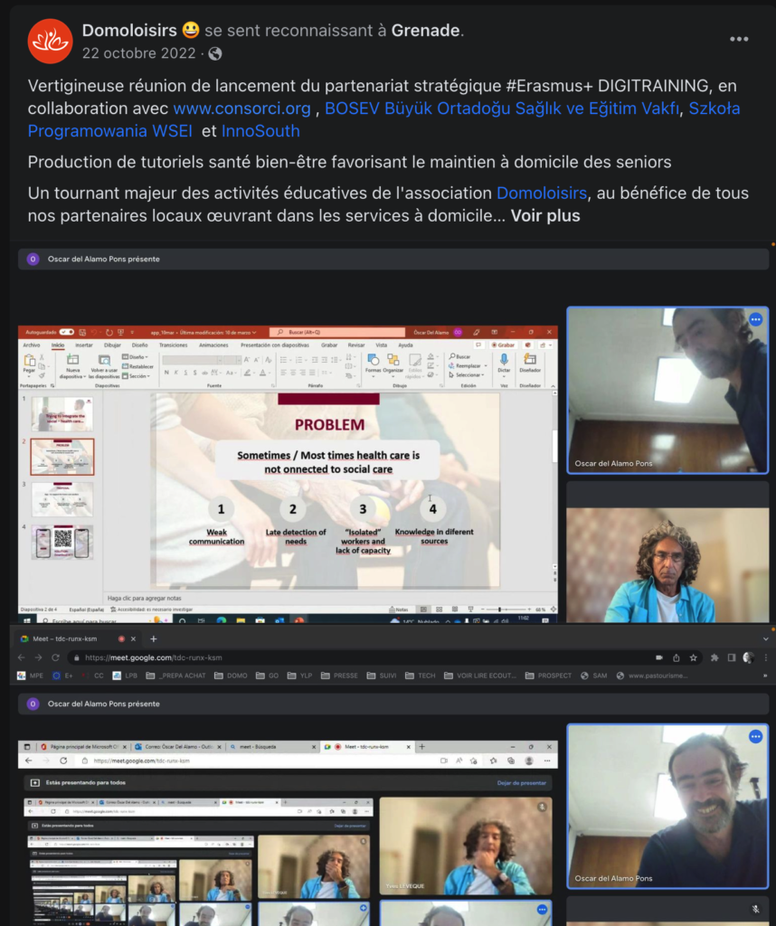The width and height of the screenshot is (776, 926).
Task: Click the reload icon in dark Chrome toolbar
Action: tap(55, 657)
